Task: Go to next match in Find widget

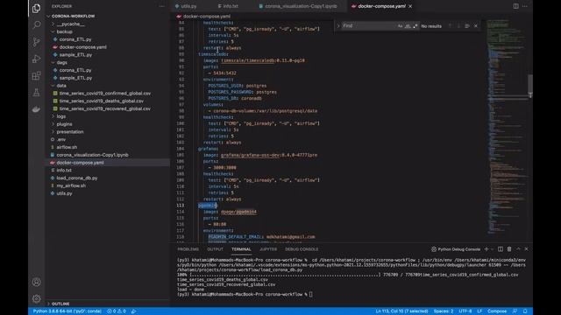Action: 458,26
